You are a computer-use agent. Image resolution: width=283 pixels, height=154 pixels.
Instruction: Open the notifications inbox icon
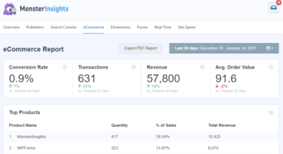pos(273,8)
